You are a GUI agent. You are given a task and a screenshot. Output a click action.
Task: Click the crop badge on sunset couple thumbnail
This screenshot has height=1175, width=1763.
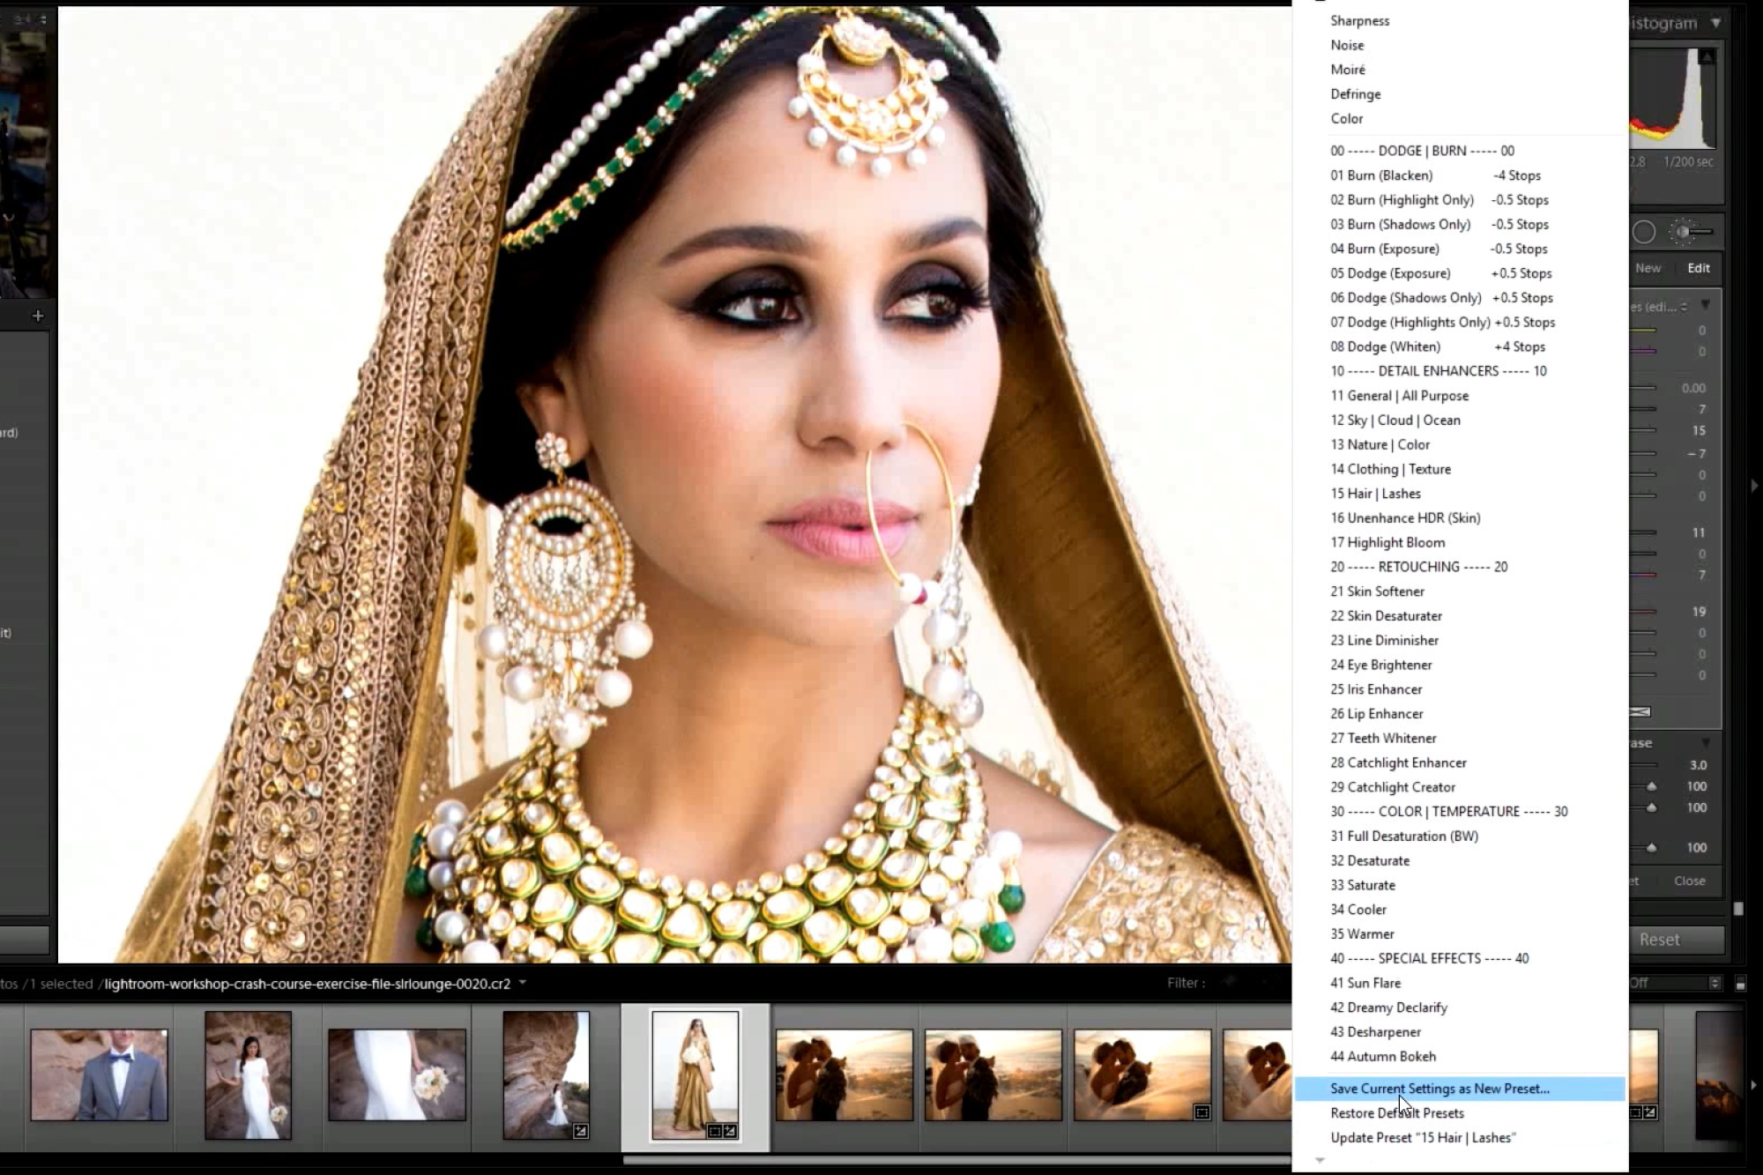(x=1201, y=1112)
